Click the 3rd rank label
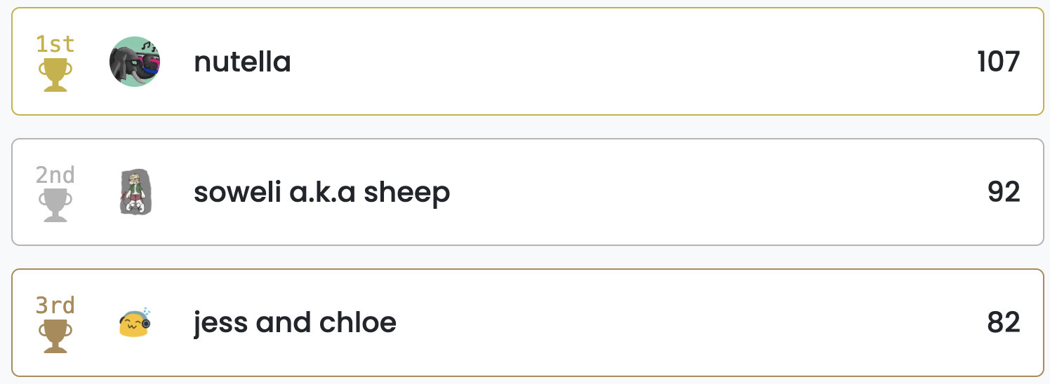1050x384 pixels. tap(55, 306)
